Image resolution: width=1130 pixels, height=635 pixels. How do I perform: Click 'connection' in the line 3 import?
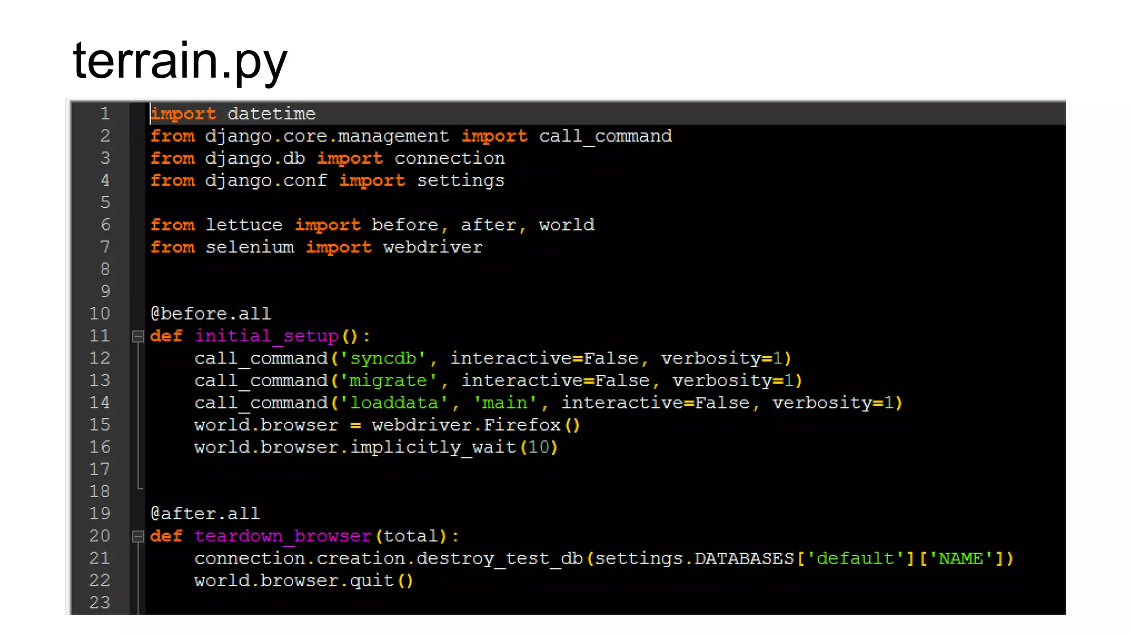(x=450, y=158)
